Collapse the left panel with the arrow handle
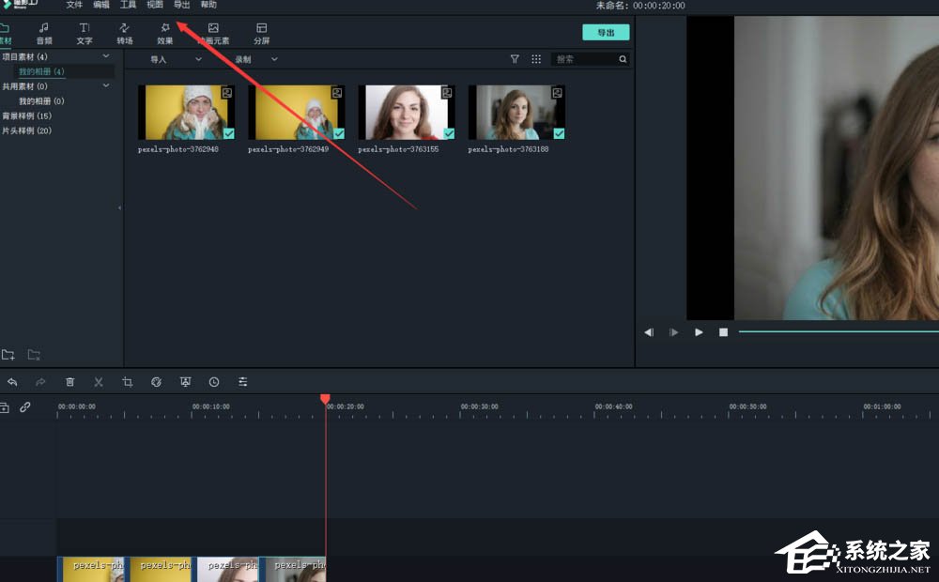 pos(120,207)
